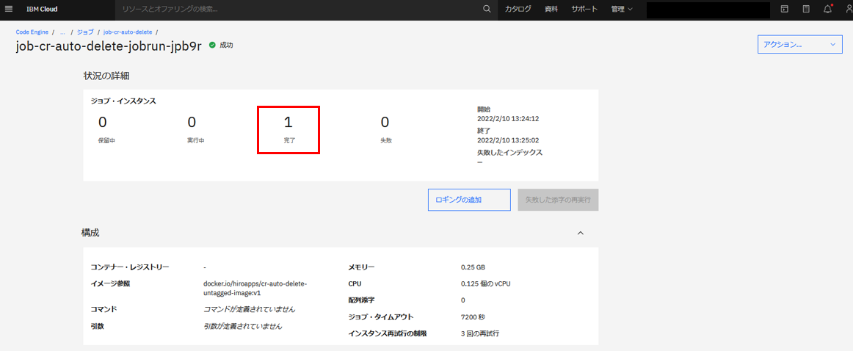Image resolution: width=853 pixels, height=351 pixels.
Task: Open the cost estimator icon
Action: pos(806,10)
